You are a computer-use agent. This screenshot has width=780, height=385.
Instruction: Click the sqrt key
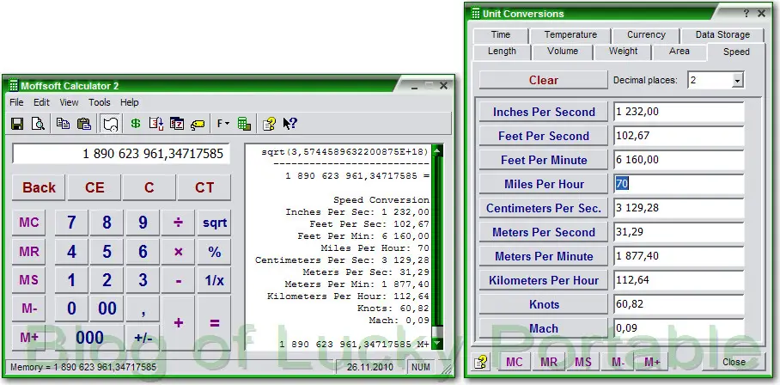tap(215, 223)
